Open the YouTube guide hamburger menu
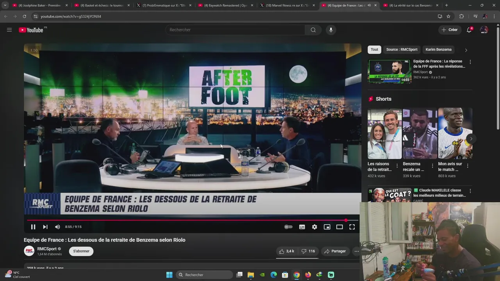This screenshot has width=500, height=281. [x=9, y=30]
